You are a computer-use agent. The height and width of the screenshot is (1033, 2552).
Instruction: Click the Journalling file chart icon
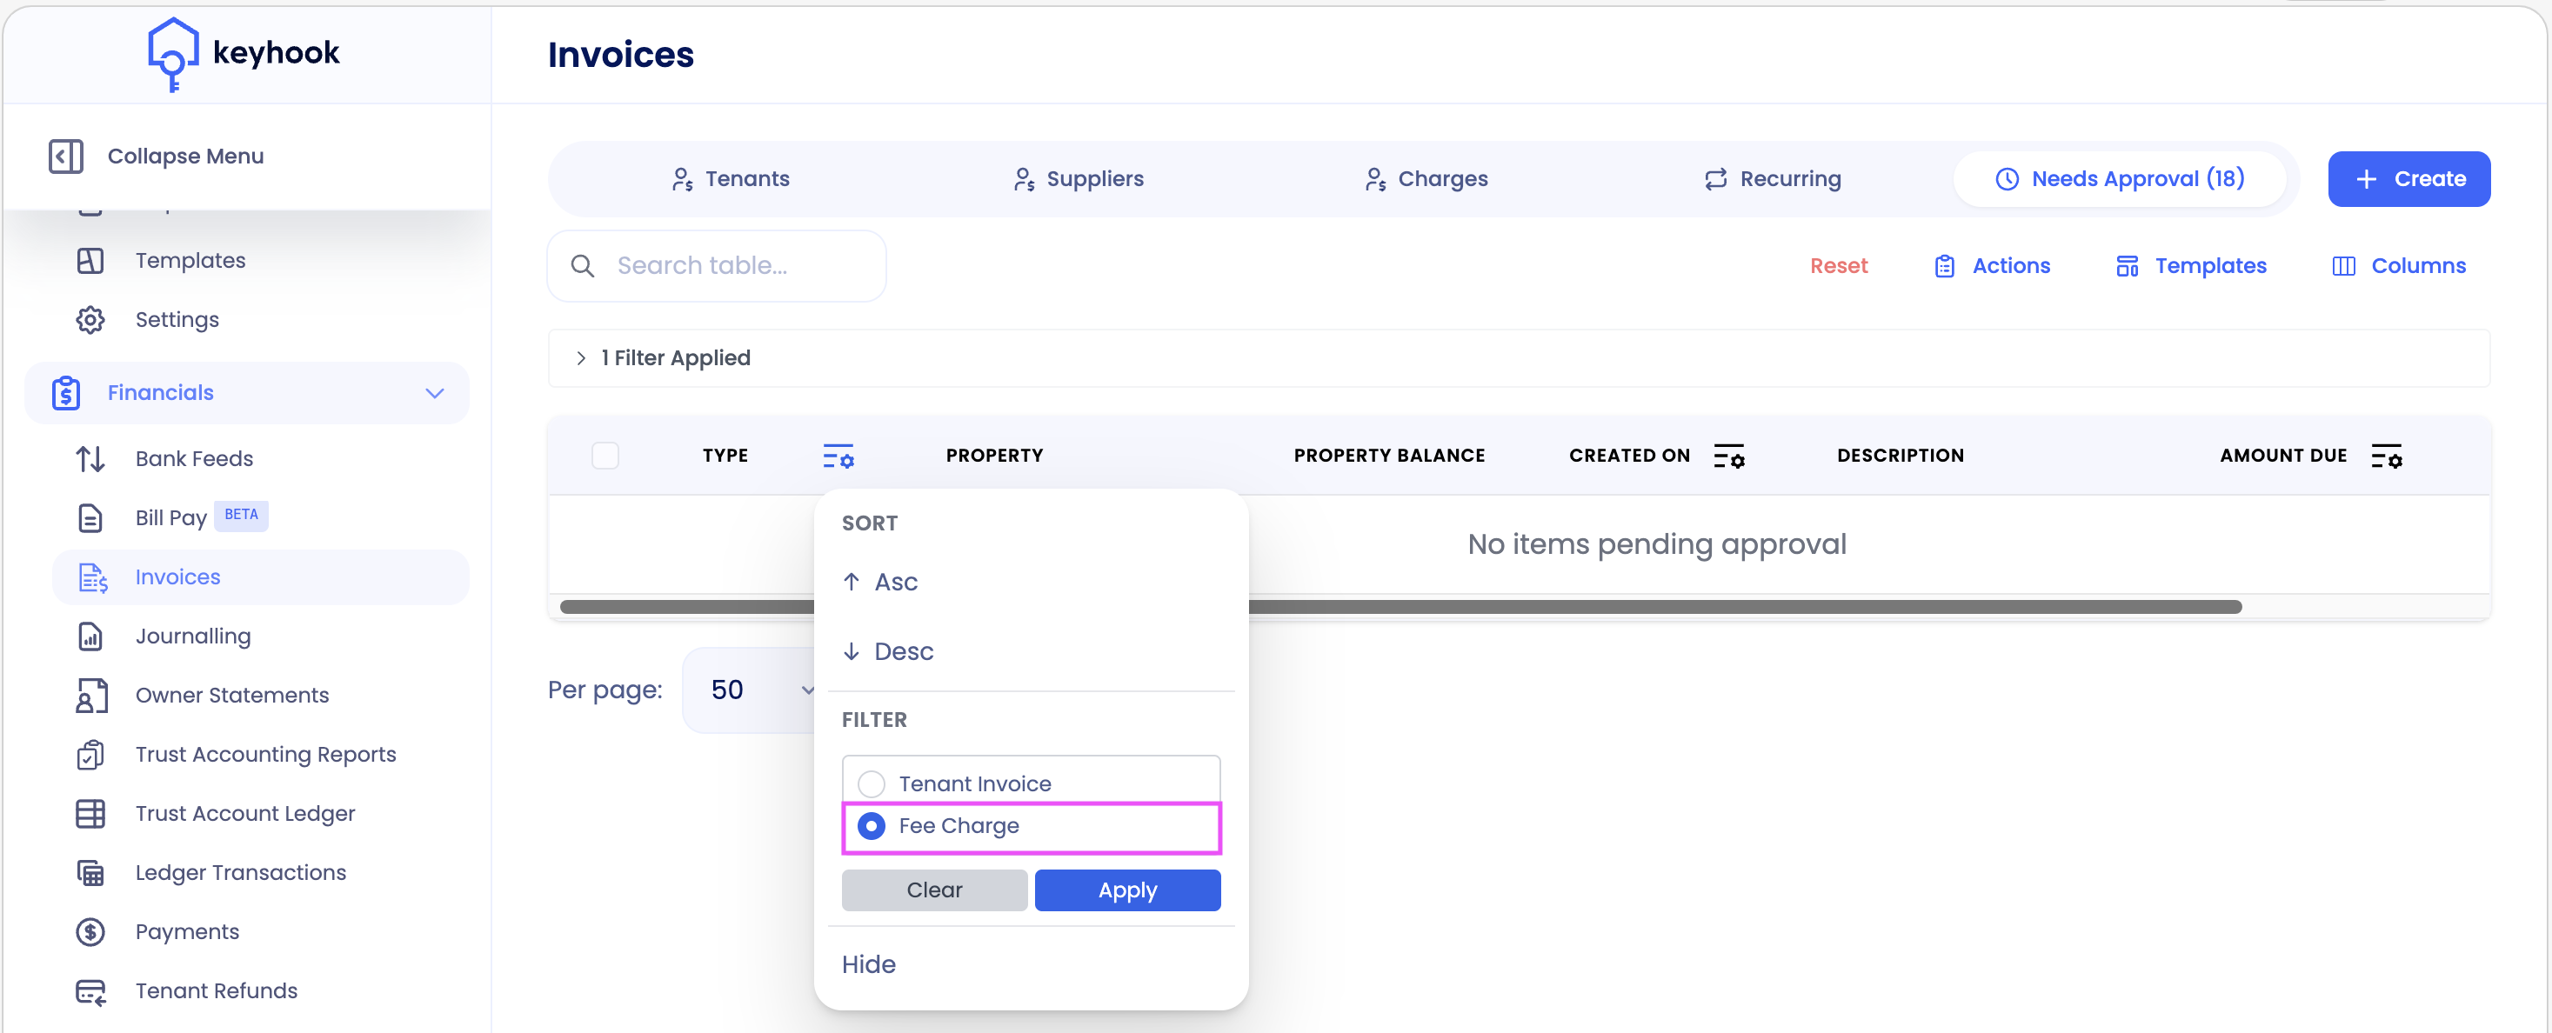[x=90, y=636]
